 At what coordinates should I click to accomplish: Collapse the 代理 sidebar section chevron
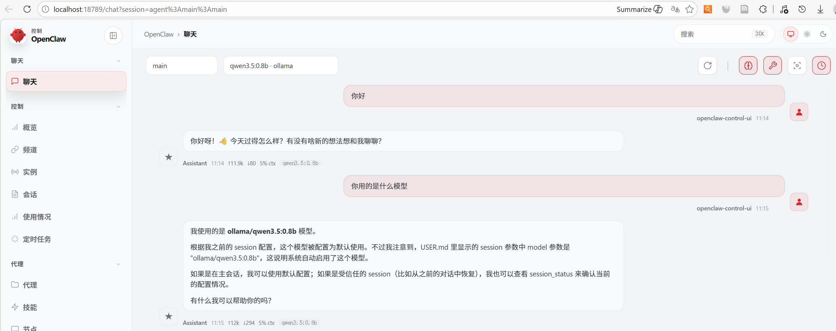[118, 264]
